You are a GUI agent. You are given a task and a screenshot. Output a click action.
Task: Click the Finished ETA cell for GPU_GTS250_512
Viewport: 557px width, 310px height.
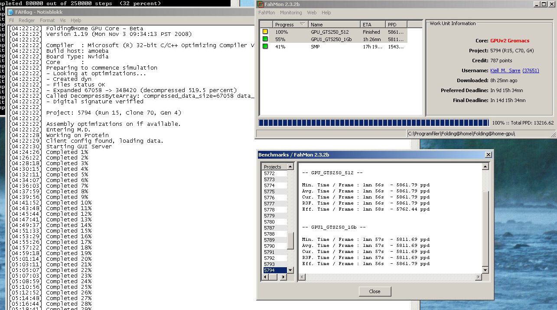[371, 32]
